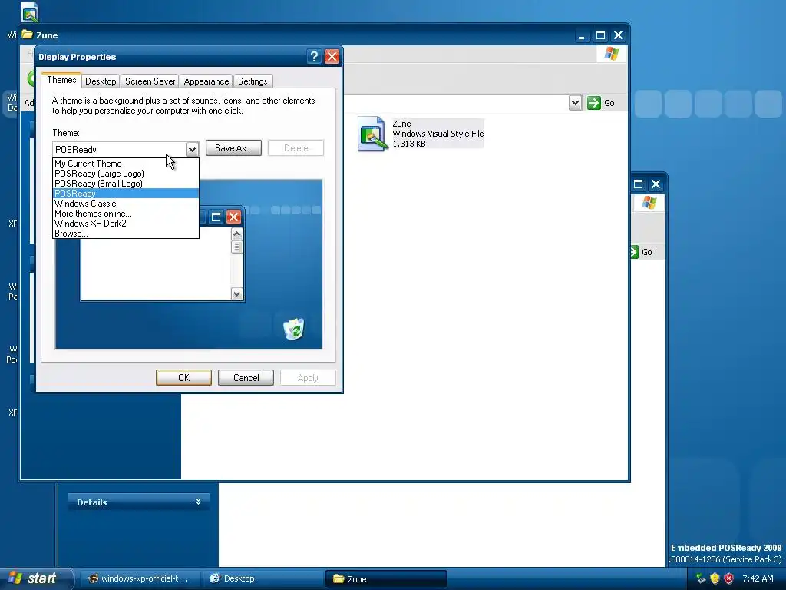This screenshot has height=590, width=786.
Task: Click the yellow security shield tray icon
Action: [715, 578]
